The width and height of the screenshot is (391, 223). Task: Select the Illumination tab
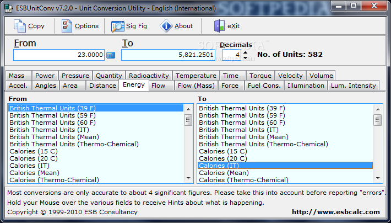306,86
